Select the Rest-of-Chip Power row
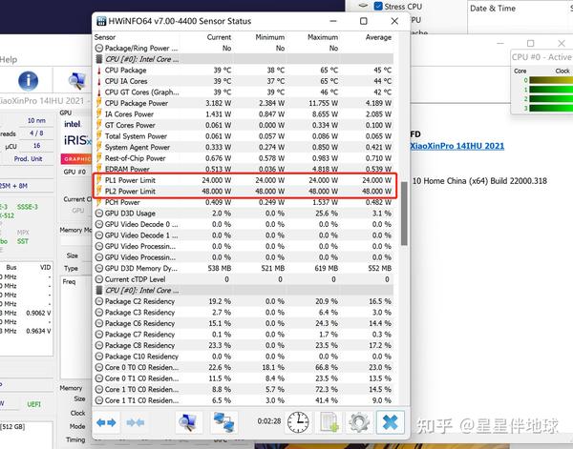The width and height of the screenshot is (573, 449). point(244,158)
